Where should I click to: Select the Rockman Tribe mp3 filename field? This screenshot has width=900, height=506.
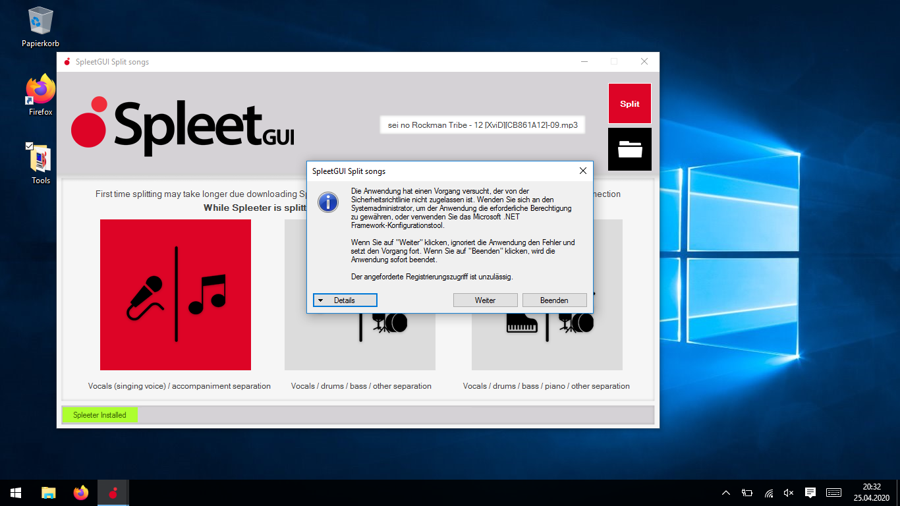click(482, 125)
